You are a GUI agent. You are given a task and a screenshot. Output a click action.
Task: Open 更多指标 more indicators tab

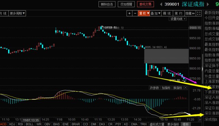pos(173,124)
